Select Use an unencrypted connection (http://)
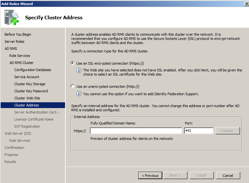This screenshot has width=249, height=183. click(x=72, y=87)
